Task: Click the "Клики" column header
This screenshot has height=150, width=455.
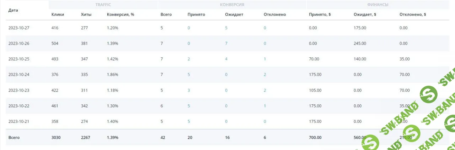Action: (58, 15)
